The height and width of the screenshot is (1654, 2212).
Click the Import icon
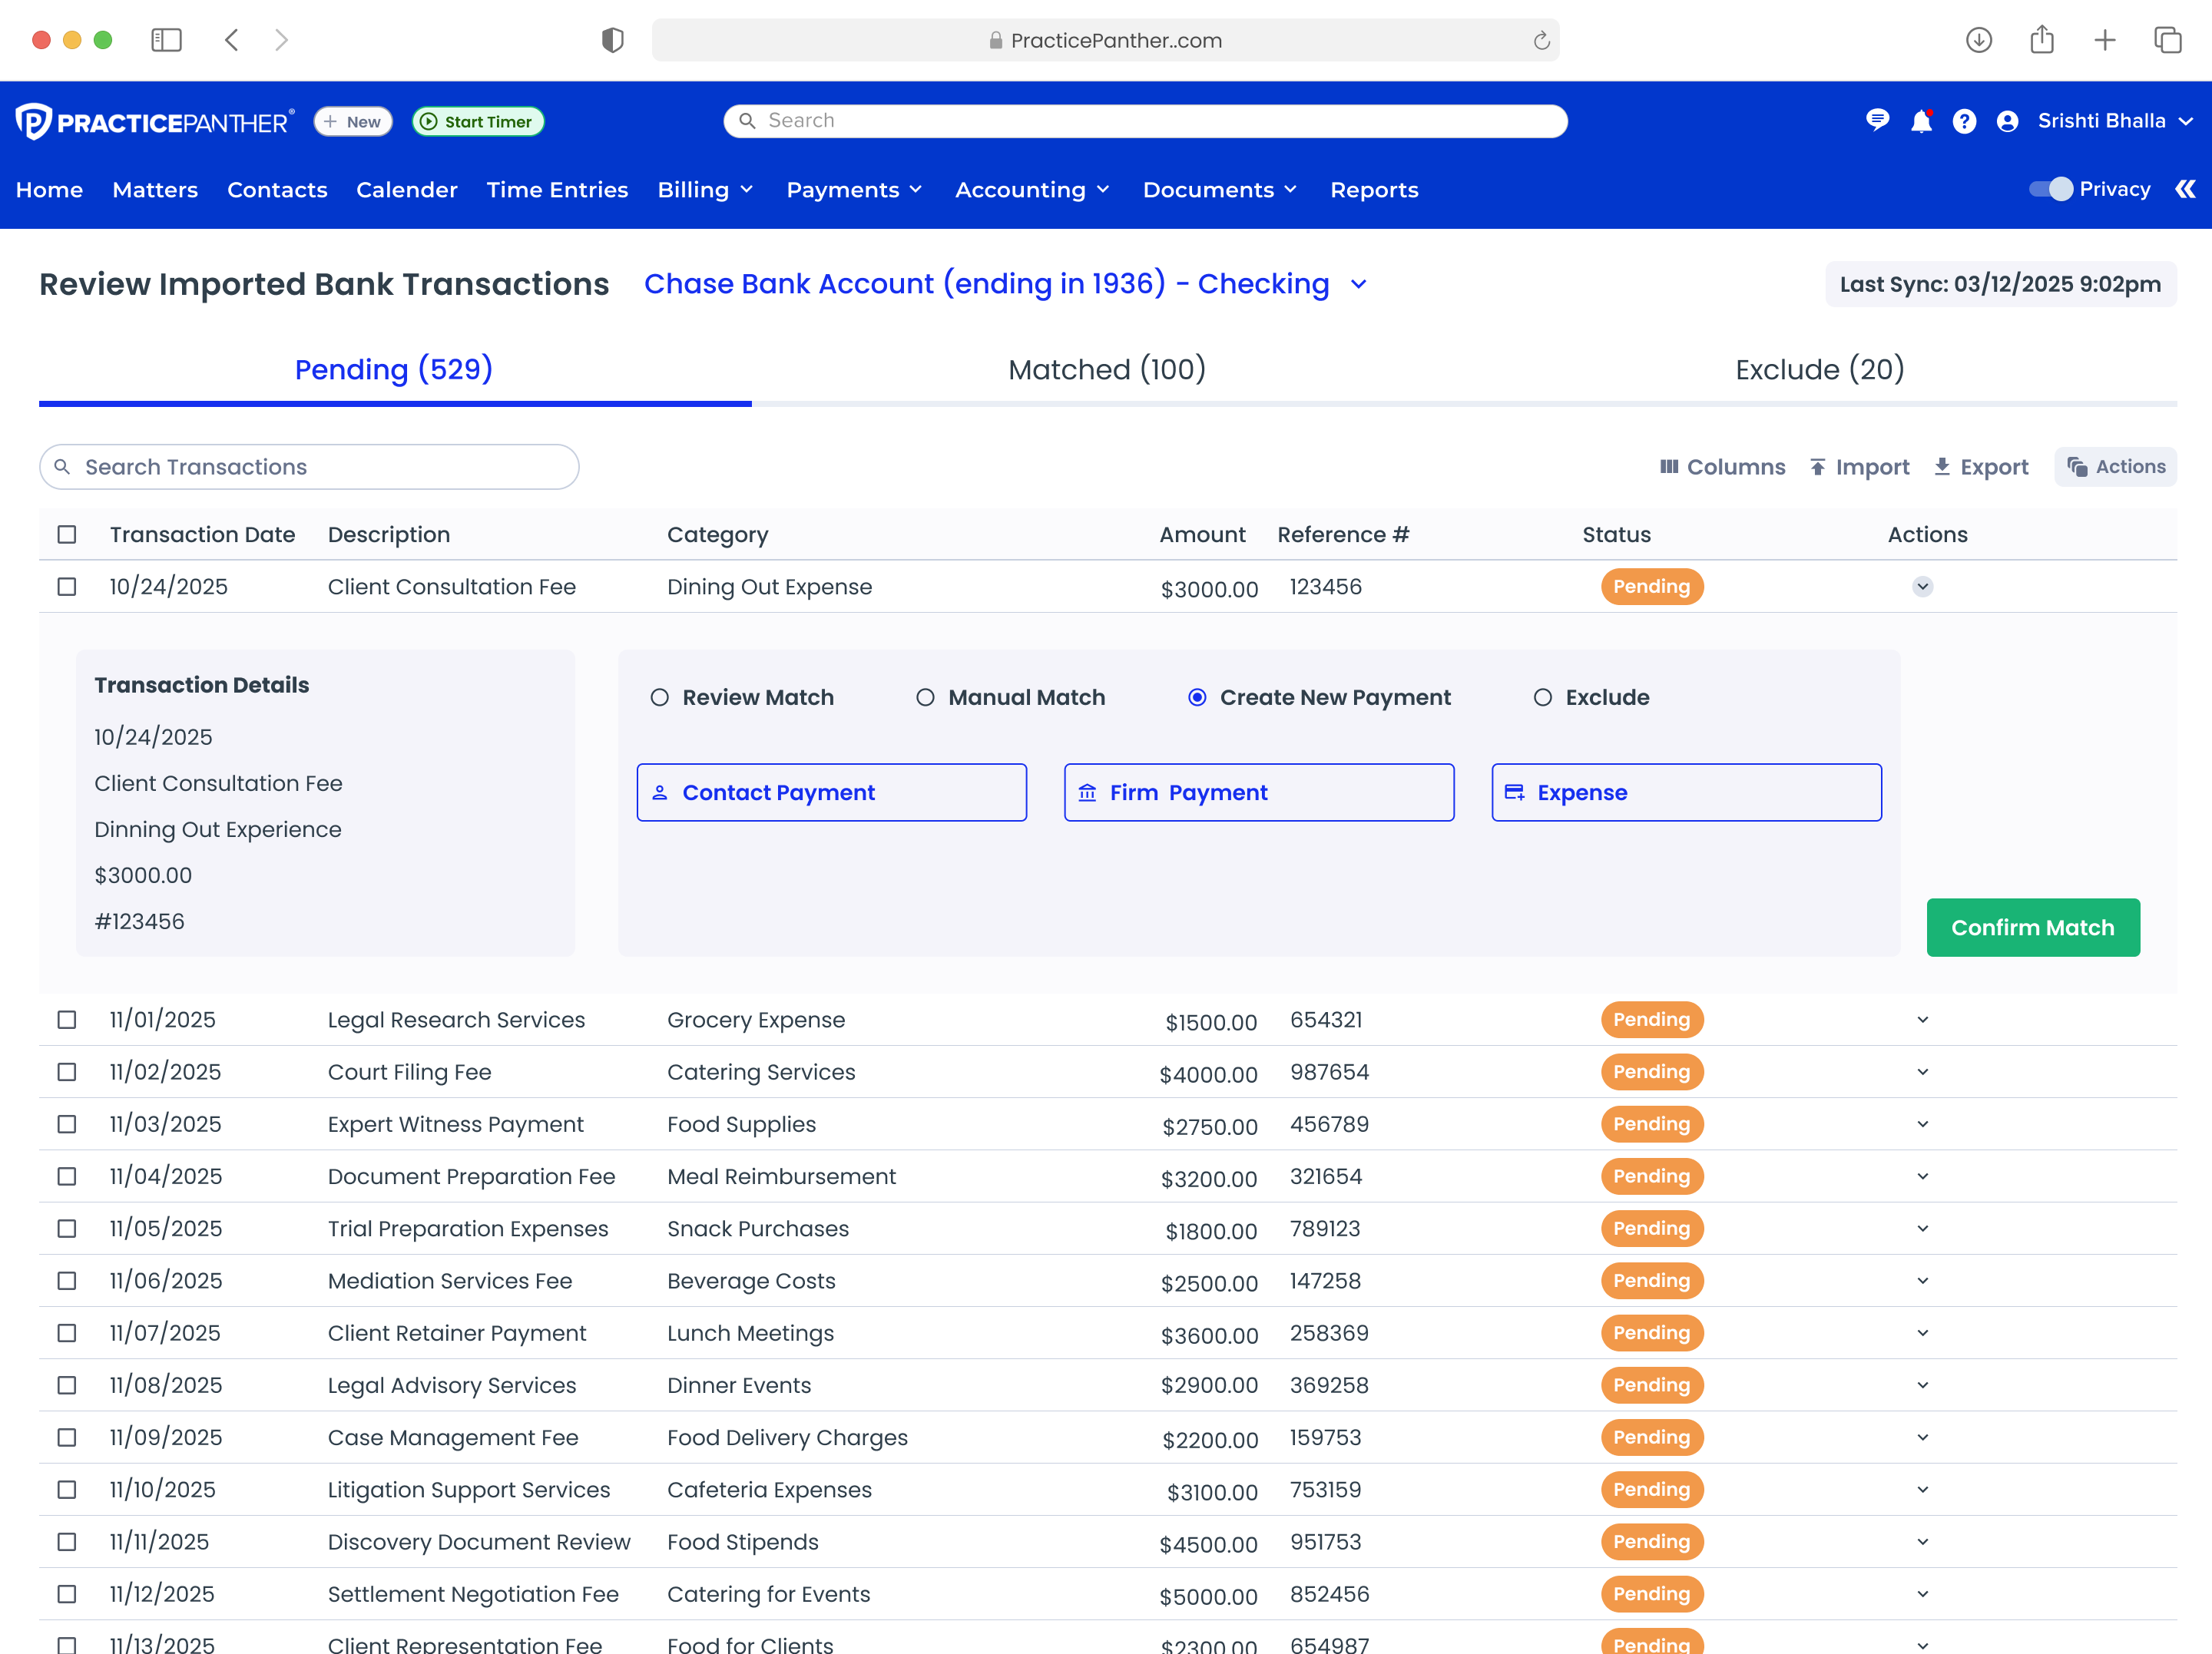(1817, 467)
